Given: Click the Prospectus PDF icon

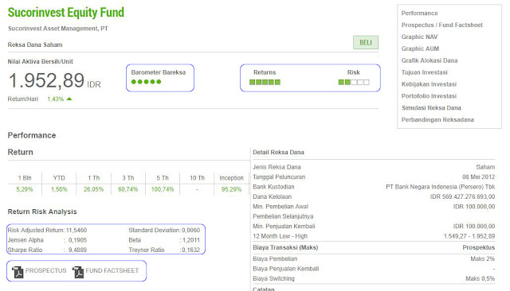Looking at the screenshot, I should pyautogui.click(x=18, y=272).
